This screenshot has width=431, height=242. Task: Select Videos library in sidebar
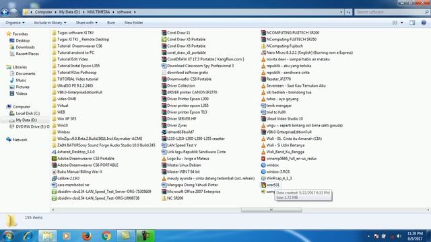22,93
